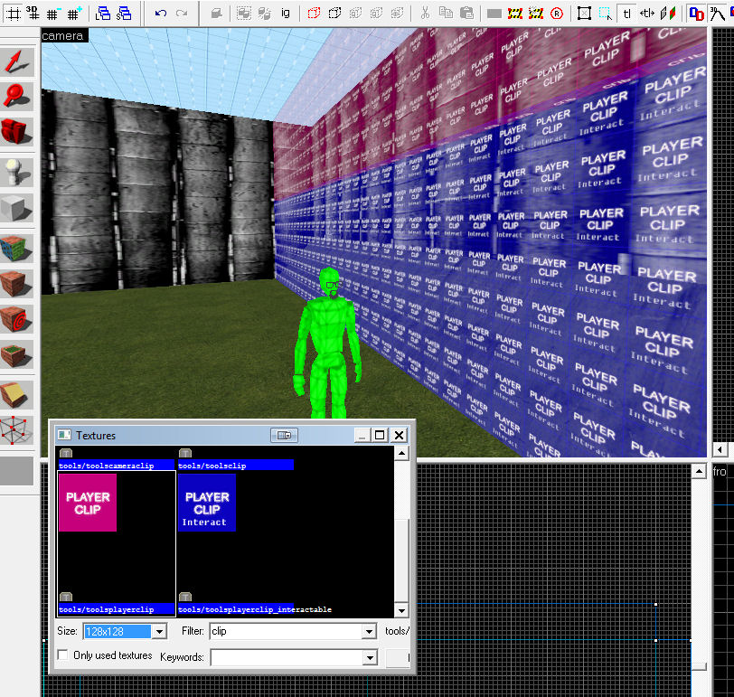Expand the Filter combo box list
Screen dimensions: 734x697
pyautogui.click(x=369, y=631)
